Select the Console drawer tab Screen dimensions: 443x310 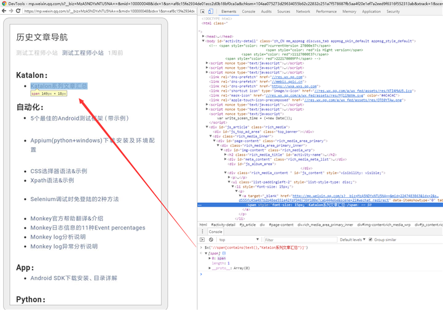215,232
